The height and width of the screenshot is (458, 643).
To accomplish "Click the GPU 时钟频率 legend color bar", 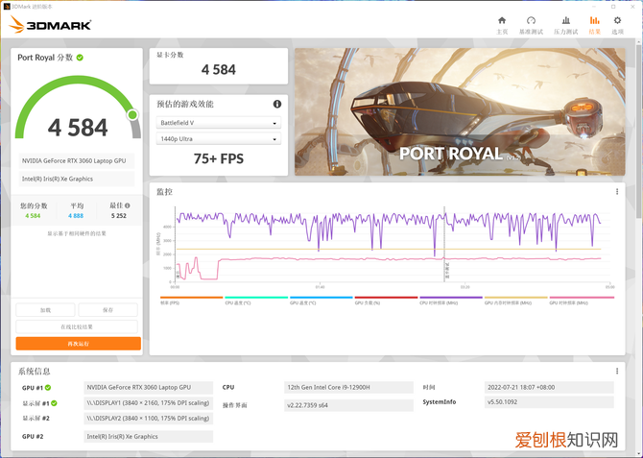I will pos(582,298).
